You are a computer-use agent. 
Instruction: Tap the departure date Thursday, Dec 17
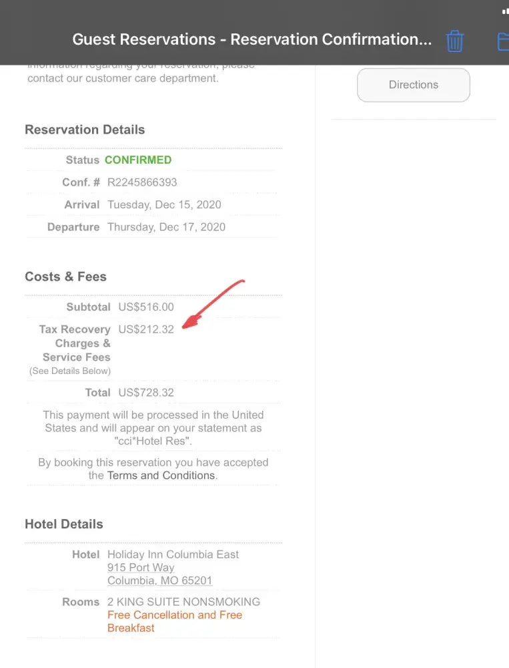[x=166, y=227]
